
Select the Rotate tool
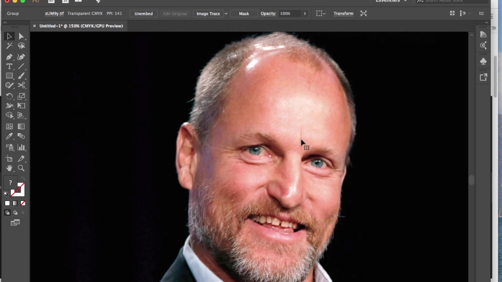pyautogui.click(x=9, y=96)
